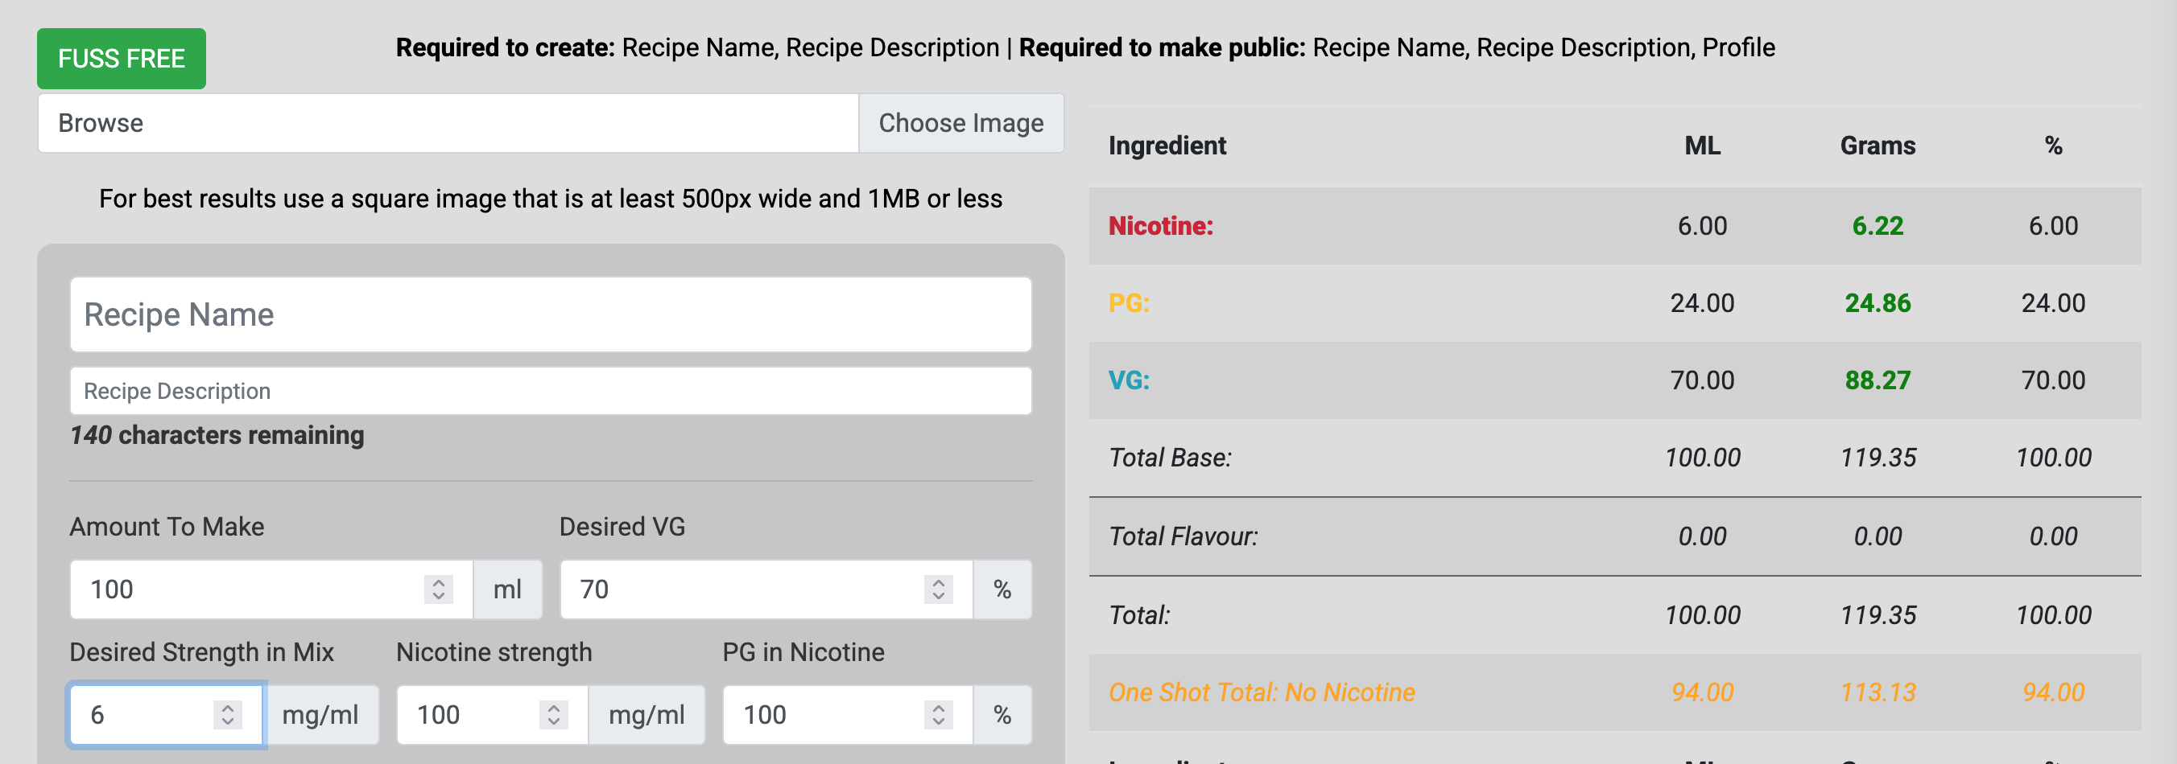This screenshot has width=2177, height=764.
Task: Click the Nicotine grams value 6.22
Action: tap(1878, 226)
